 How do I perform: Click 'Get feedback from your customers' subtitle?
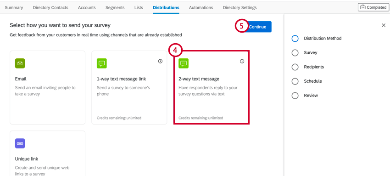pos(96,35)
